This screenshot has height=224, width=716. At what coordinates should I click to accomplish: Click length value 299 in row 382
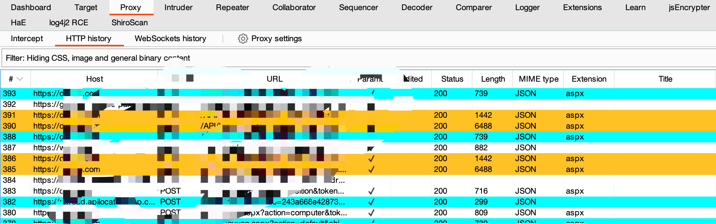[481, 202]
